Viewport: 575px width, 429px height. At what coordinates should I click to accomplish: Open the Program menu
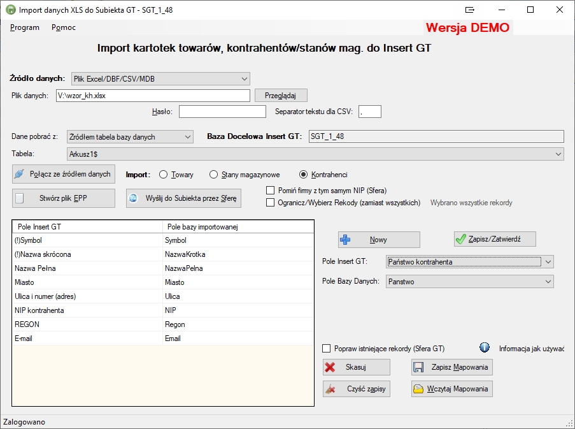[25, 27]
